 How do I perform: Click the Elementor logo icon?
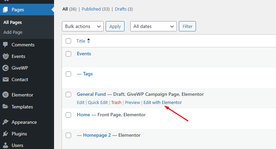5,95
